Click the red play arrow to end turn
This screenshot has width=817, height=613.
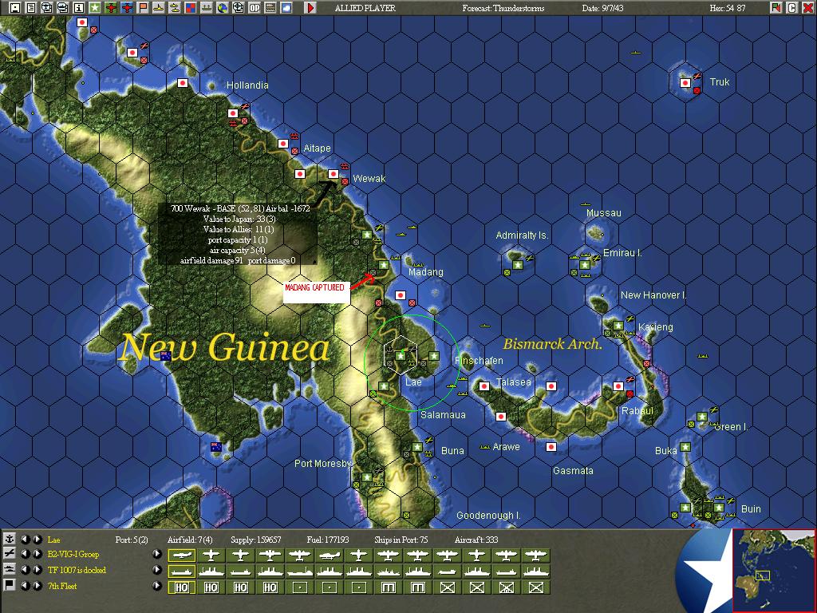click(x=310, y=8)
